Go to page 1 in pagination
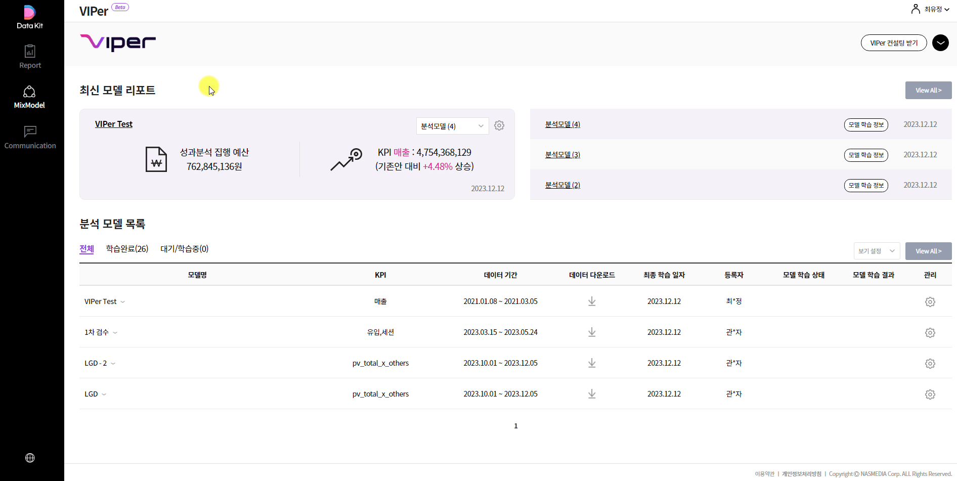This screenshot has width=957, height=481. 516,426
